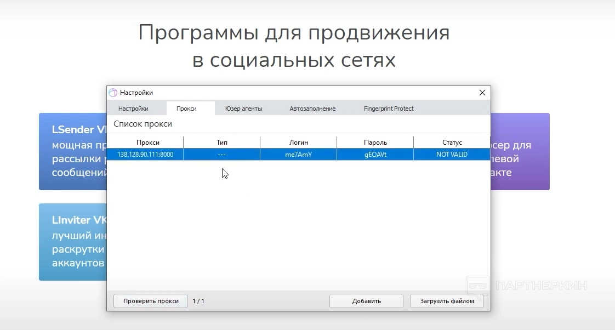Screen dimensions: 615x330
Task: Click the password cell gEQAVt
Action: tap(375, 155)
